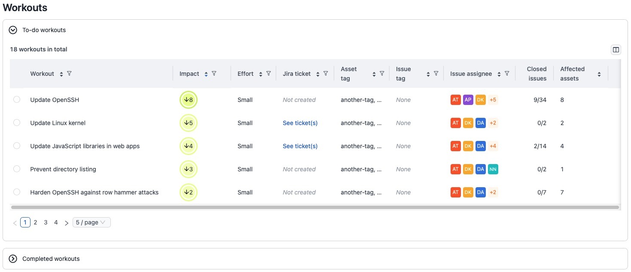Viewport: 631px width, 272px height.
Task: Select Prevent directory listing radio button
Action: (x=17, y=169)
